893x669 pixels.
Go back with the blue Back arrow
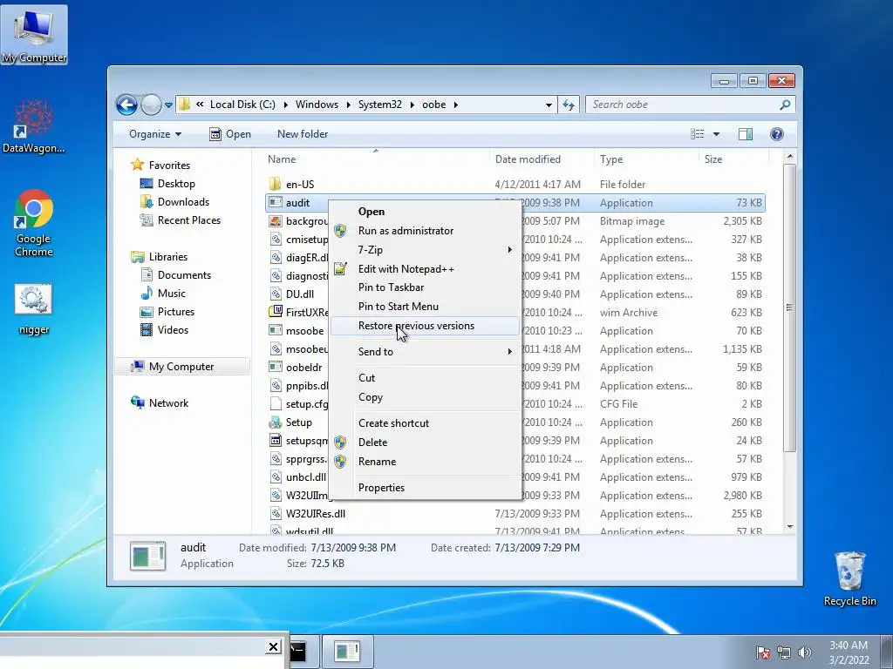[126, 105]
